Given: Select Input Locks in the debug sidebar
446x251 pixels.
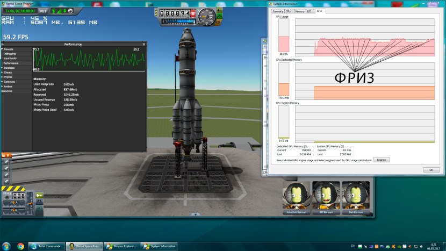Looking at the screenshot, I should coord(10,59).
